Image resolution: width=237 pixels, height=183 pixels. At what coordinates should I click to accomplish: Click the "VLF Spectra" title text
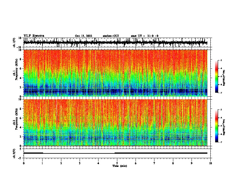point(34,36)
